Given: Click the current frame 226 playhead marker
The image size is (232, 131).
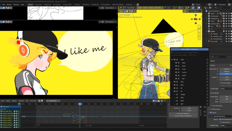Looking at the screenshot, I should point(80,104).
